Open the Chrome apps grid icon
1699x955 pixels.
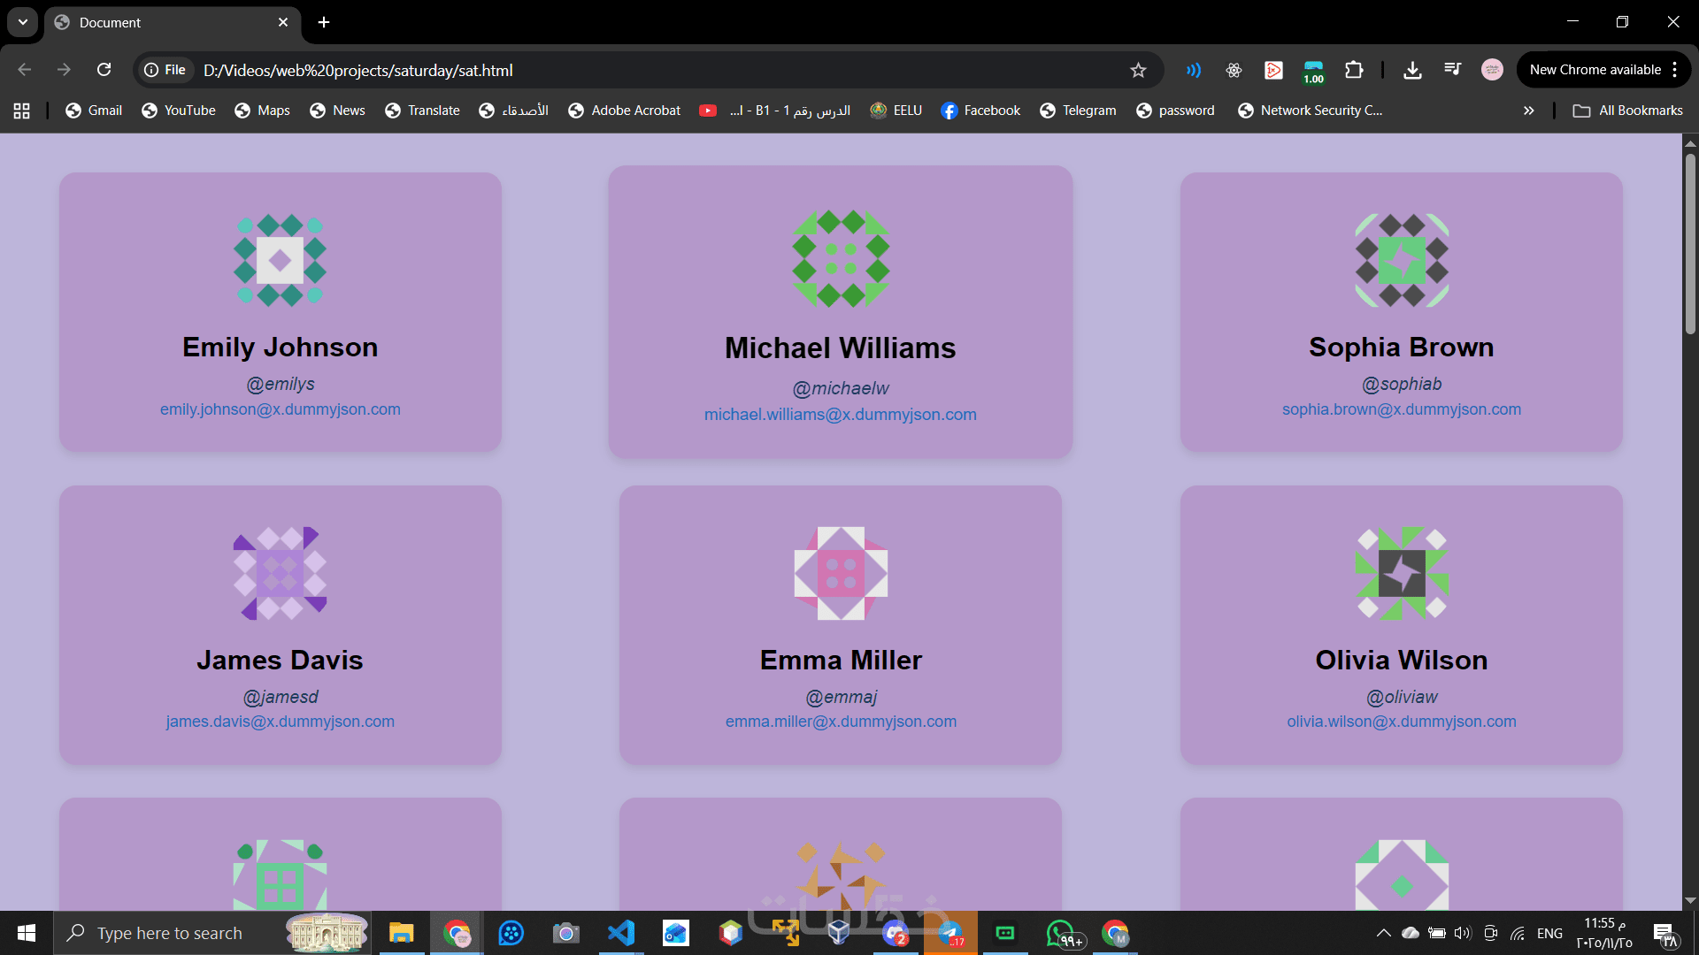pos(22,111)
